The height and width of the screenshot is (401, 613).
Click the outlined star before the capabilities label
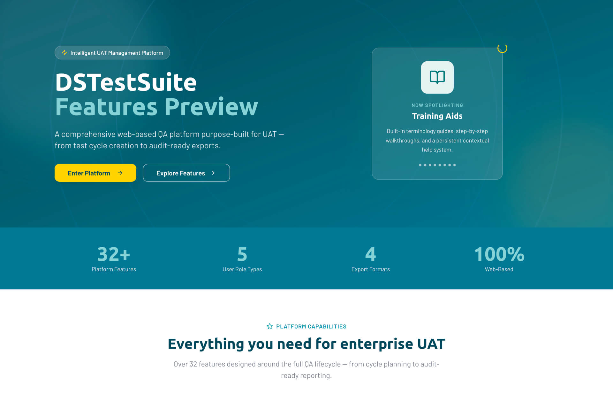pyautogui.click(x=269, y=327)
